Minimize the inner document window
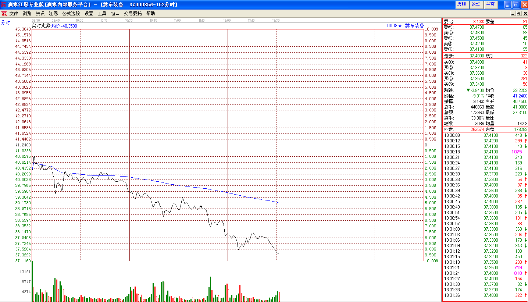 513,13
